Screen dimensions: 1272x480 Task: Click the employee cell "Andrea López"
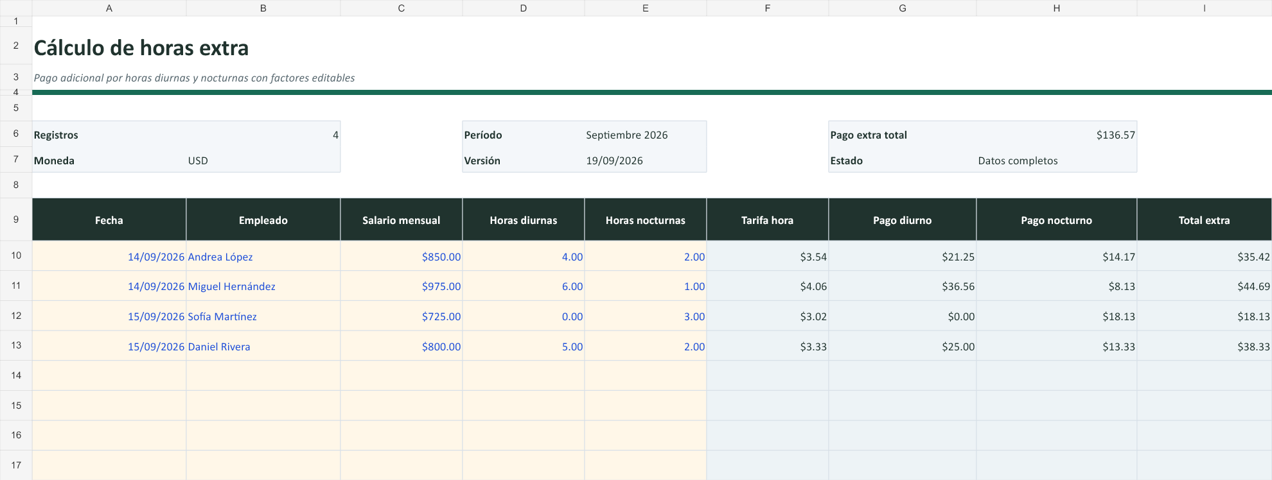(x=263, y=256)
